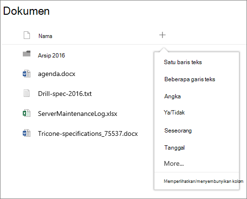247x199 pixels.
Task: Pick the Tanggal column type
Action: [174, 148]
